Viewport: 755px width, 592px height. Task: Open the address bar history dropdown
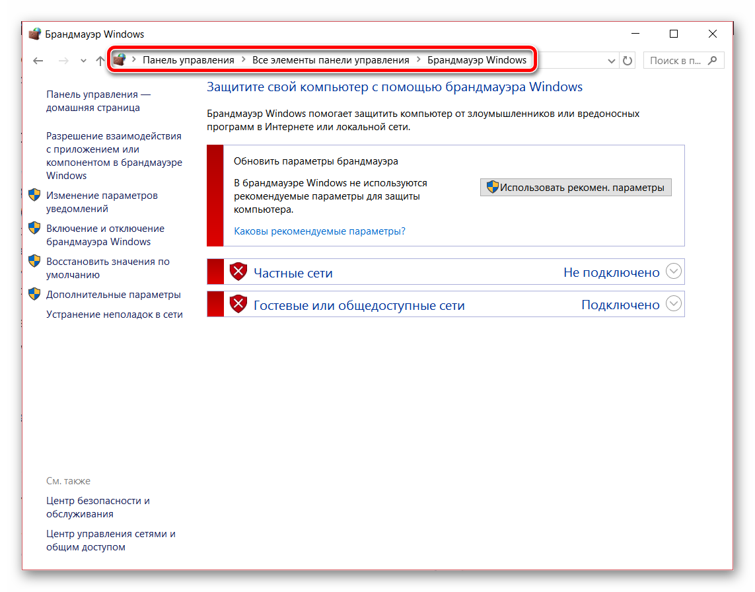click(612, 61)
